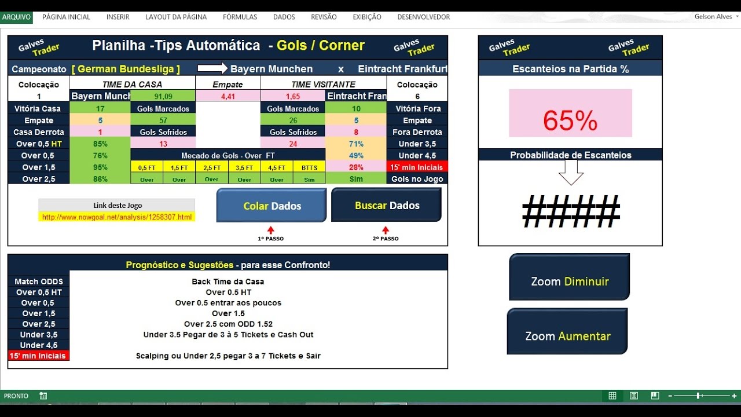Select the 65% escanteios percentage cell
Viewport: 741px width, 417px height.
pos(570,113)
